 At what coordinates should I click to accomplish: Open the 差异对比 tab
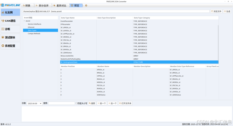pos(60,5)
